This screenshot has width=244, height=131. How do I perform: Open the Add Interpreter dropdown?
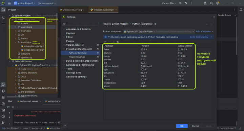(204, 31)
